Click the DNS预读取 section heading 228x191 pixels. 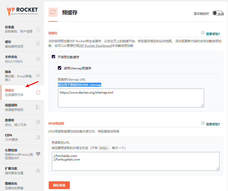(56, 124)
